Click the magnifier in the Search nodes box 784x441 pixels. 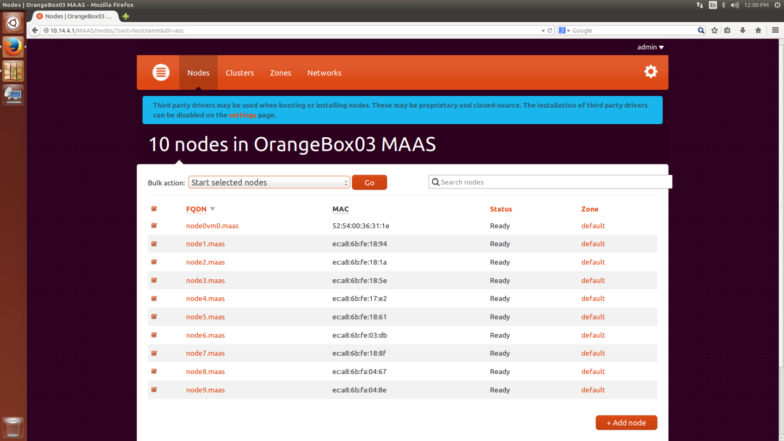(435, 181)
